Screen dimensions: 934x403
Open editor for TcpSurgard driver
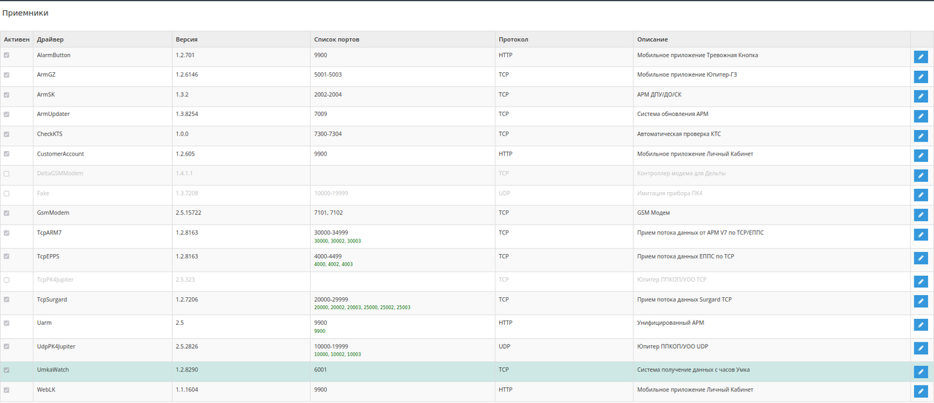[920, 302]
